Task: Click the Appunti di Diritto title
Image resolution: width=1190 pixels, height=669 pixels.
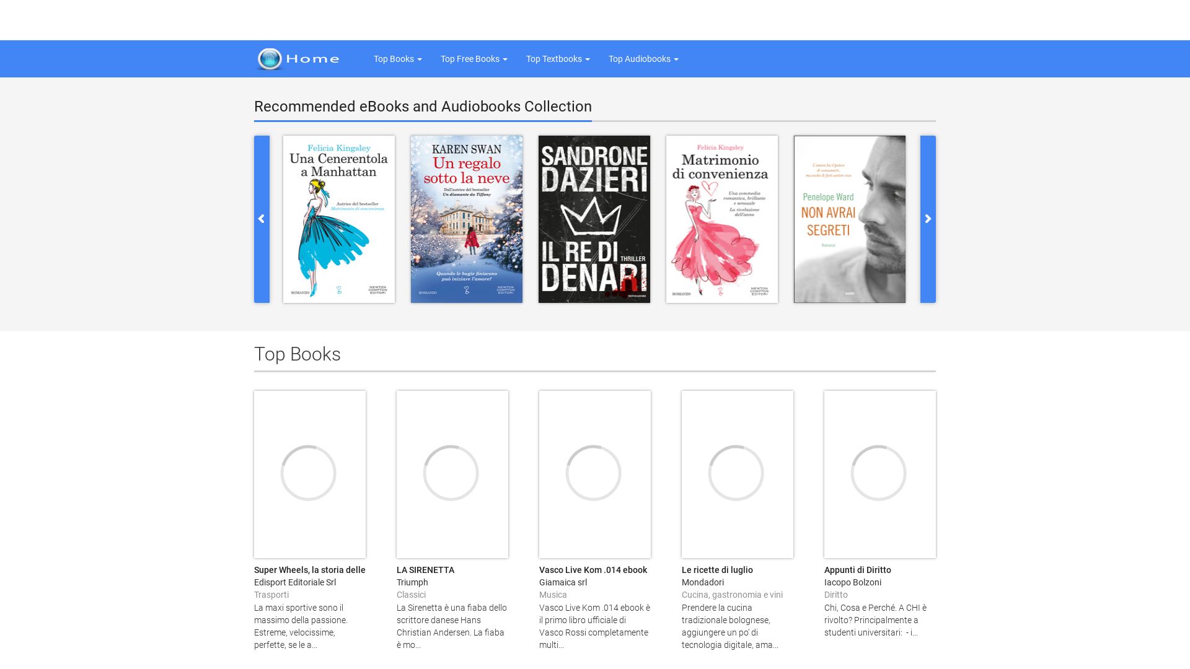Action: (857, 570)
